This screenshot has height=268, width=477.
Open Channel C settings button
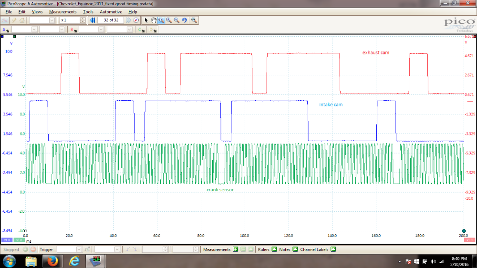point(141,30)
